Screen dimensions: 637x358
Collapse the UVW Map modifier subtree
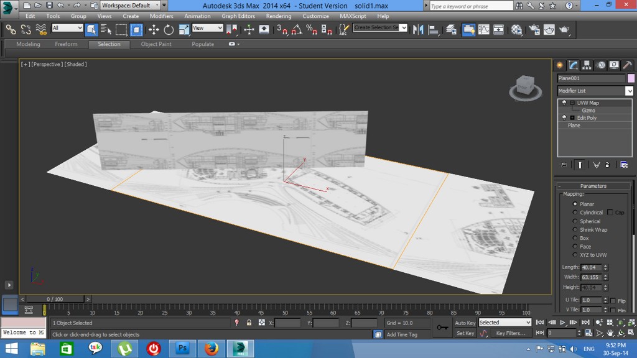tap(572, 103)
